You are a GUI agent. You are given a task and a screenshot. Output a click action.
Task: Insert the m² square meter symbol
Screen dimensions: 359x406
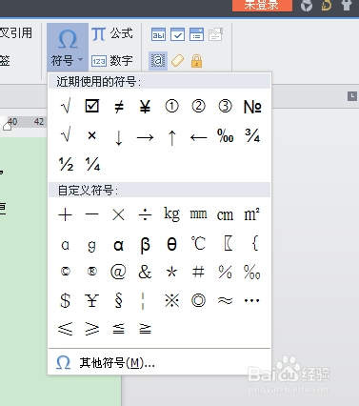pyautogui.click(x=252, y=214)
